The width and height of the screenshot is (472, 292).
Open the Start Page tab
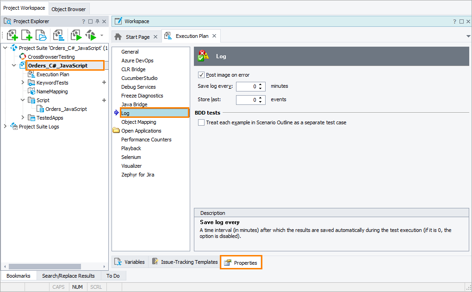pos(137,36)
